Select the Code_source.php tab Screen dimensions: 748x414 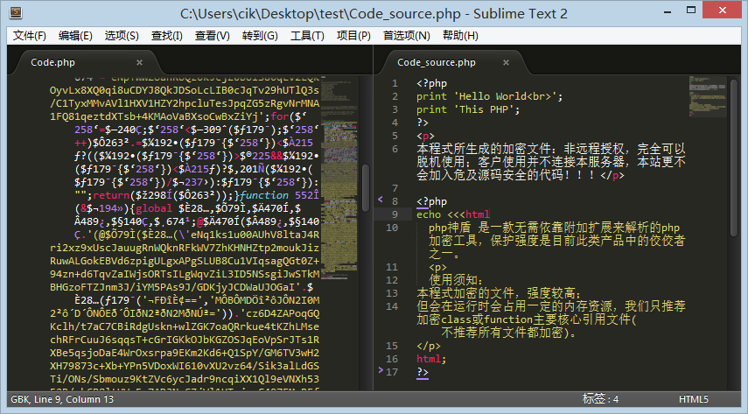pos(437,62)
